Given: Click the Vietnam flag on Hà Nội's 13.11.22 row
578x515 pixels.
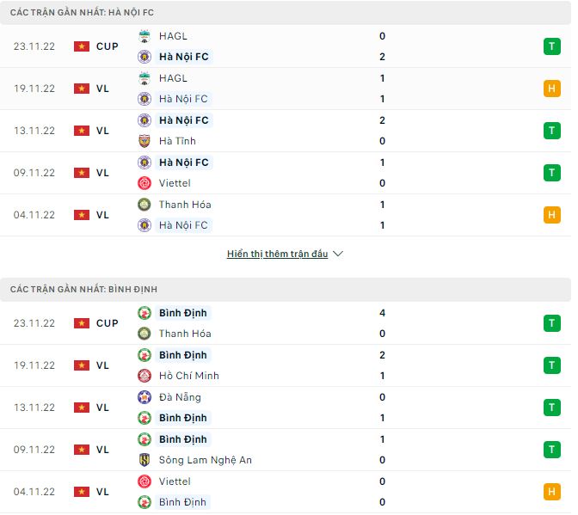Looking at the screenshot, I should (82, 131).
